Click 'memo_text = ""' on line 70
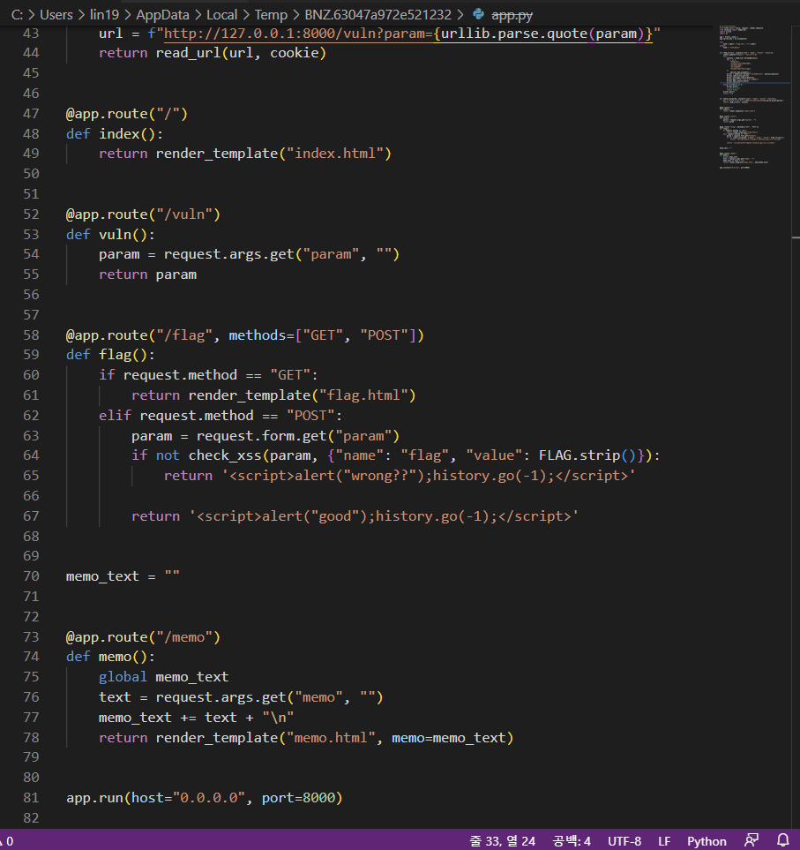The width and height of the screenshot is (800, 850). pos(123,576)
